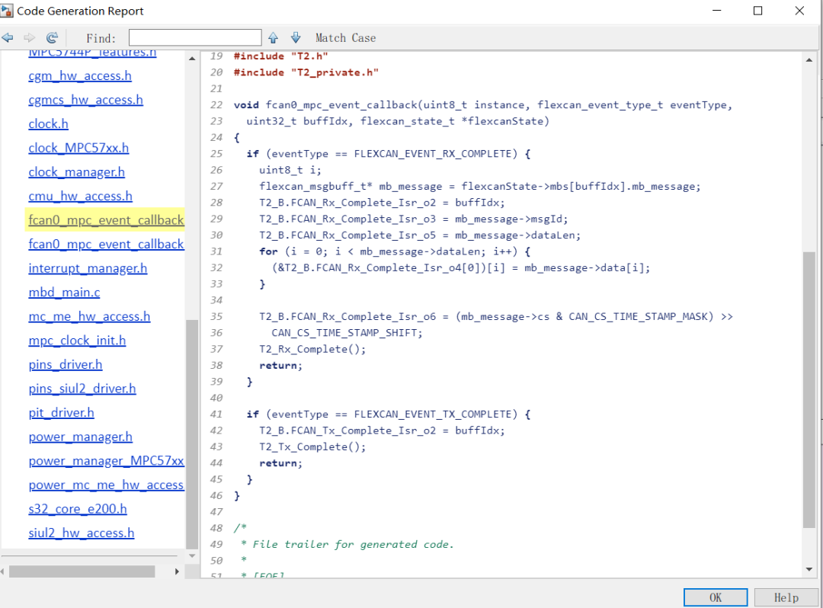Click the code pane scroll-down arrow
The width and height of the screenshot is (823, 608).
point(809,569)
